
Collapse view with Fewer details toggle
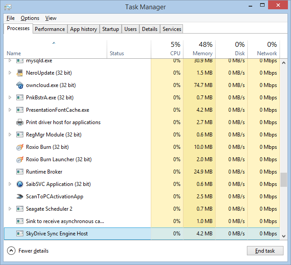[x=28, y=251]
